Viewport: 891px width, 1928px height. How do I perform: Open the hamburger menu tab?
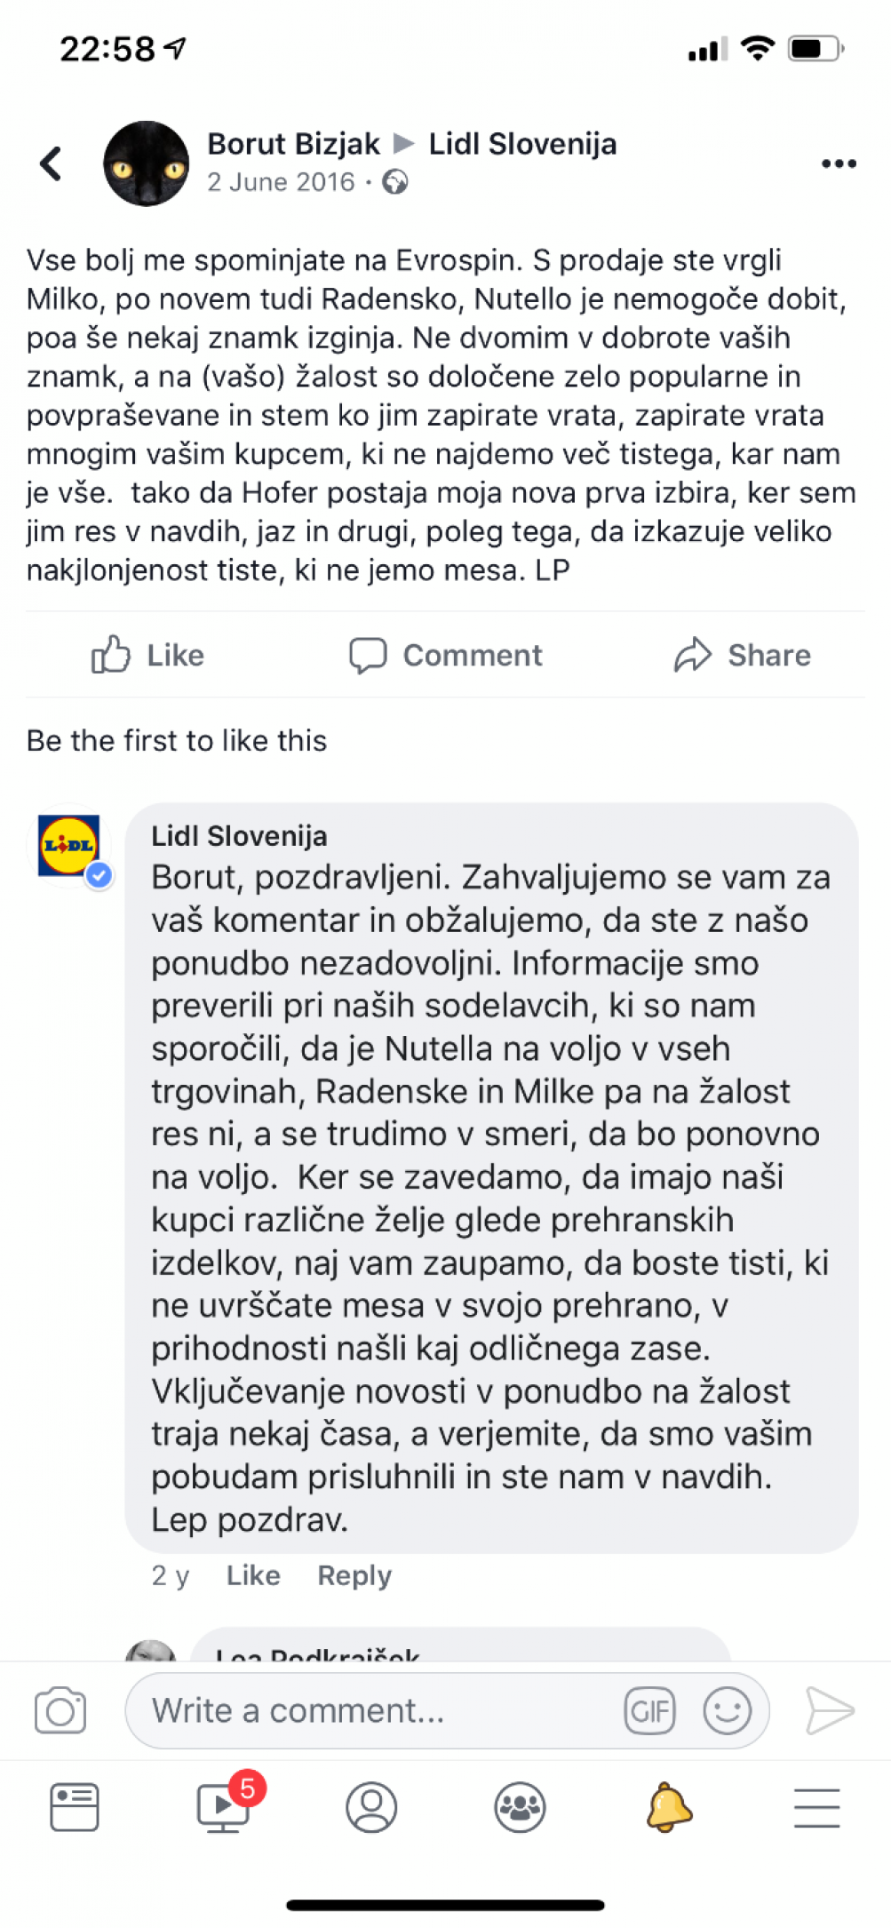817,1807
